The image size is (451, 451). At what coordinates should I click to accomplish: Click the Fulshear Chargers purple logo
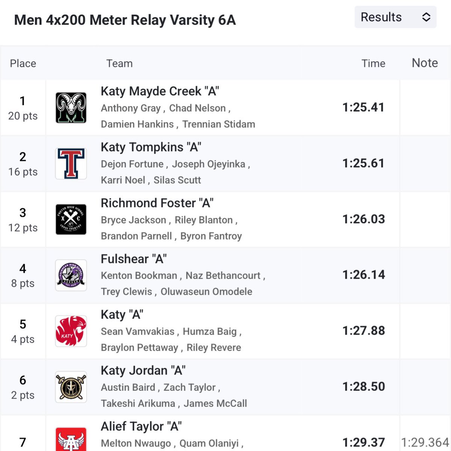coord(71,275)
